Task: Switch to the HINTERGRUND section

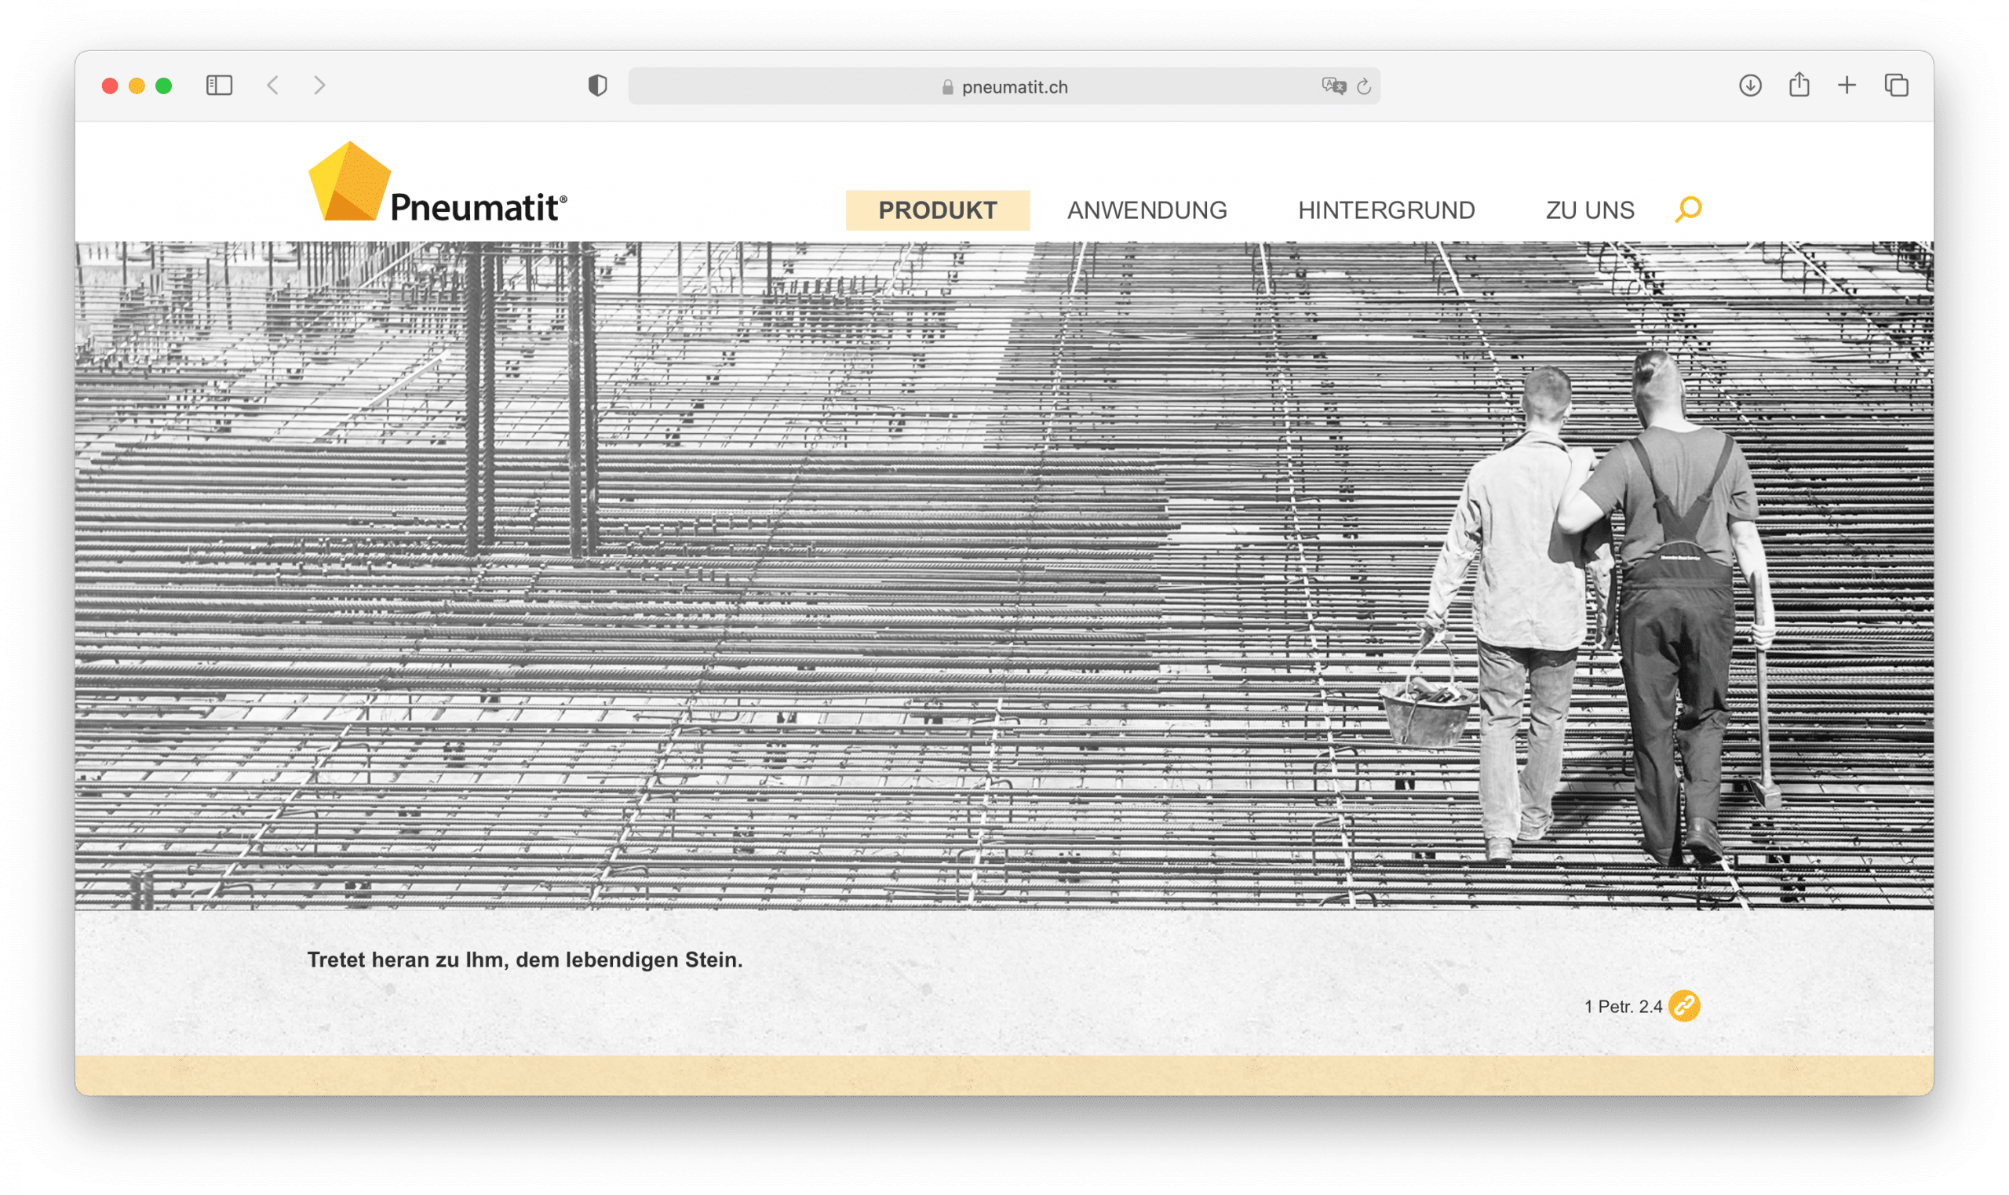Action: [x=1385, y=210]
